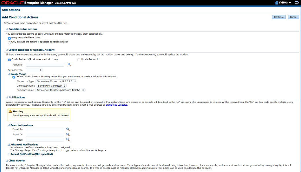Click the Assign to search magnifier icon
The height and width of the screenshot is (172, 301).
click(x=69, y=65)
